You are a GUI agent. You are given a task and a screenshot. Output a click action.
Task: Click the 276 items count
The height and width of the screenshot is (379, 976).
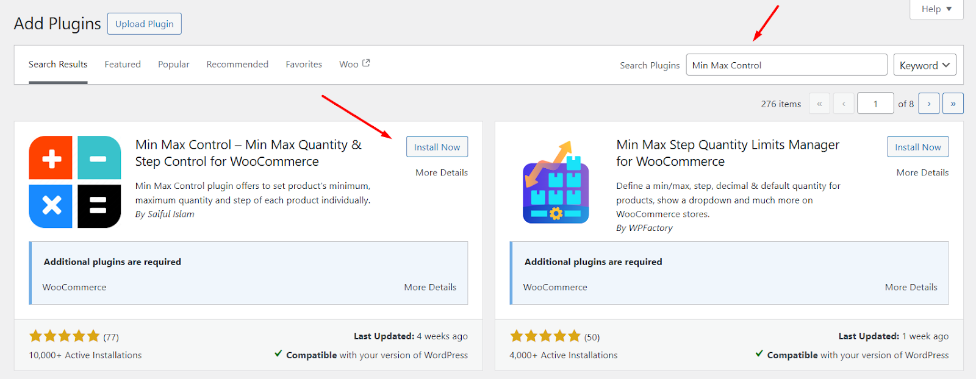tap(781, 104)
